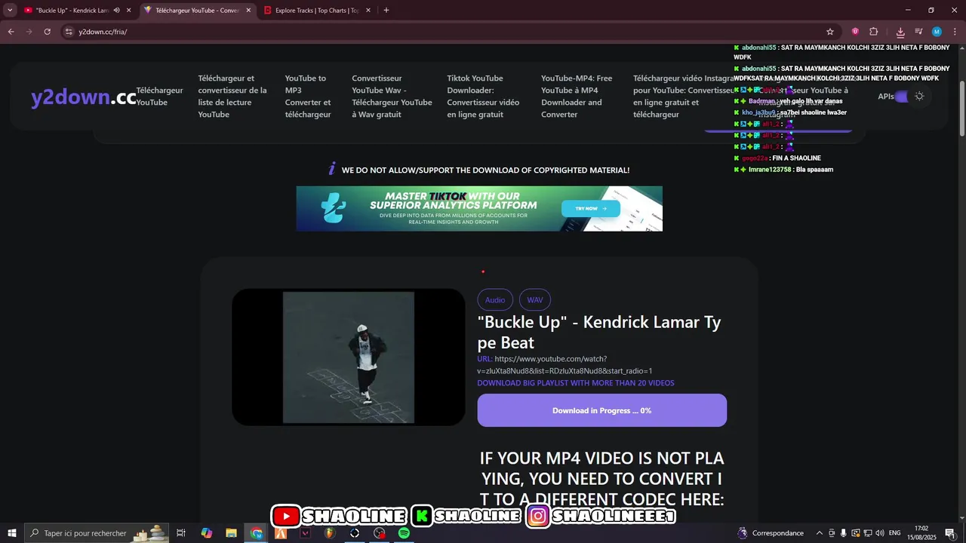This screenshot has height=543, width=966.
Task: Open the tab search dropdown arrow
Action: click(10, 11)
